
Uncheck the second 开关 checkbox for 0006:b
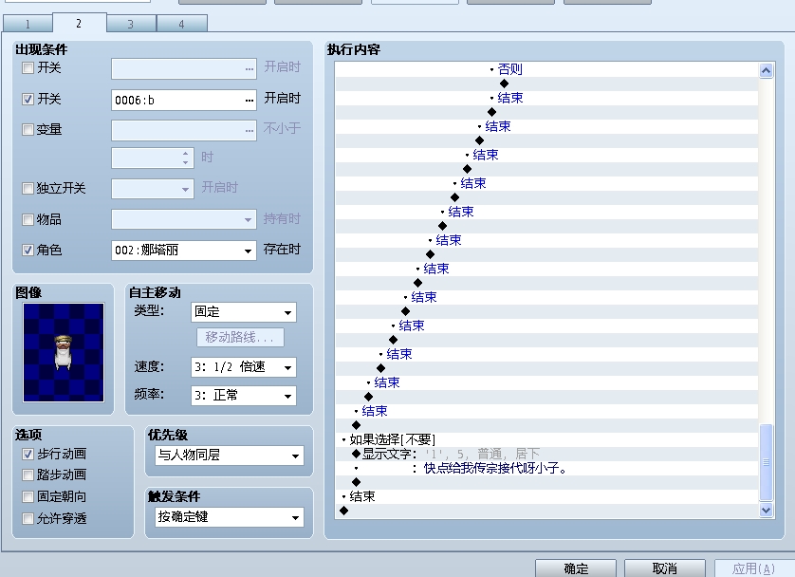click(28, 99)
